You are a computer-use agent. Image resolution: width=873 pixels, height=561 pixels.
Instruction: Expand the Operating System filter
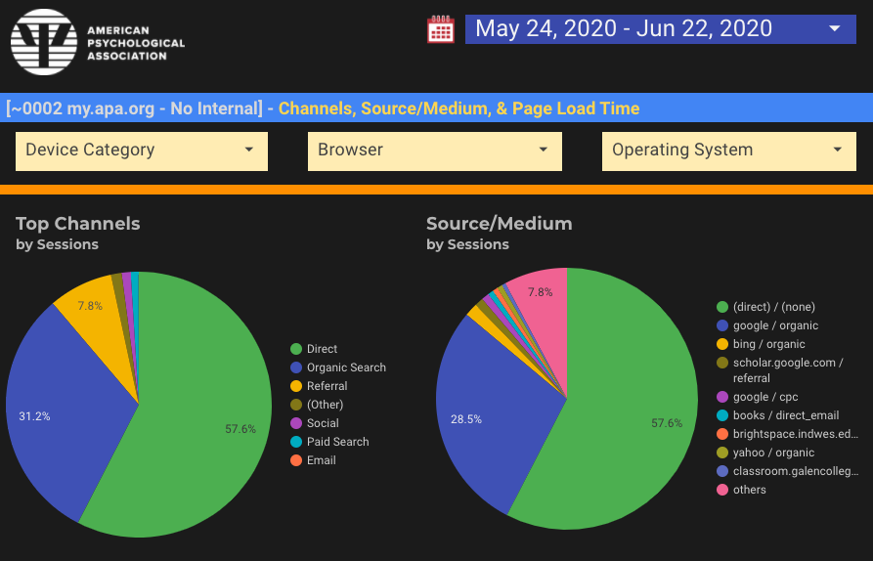(x=728, y=151)
